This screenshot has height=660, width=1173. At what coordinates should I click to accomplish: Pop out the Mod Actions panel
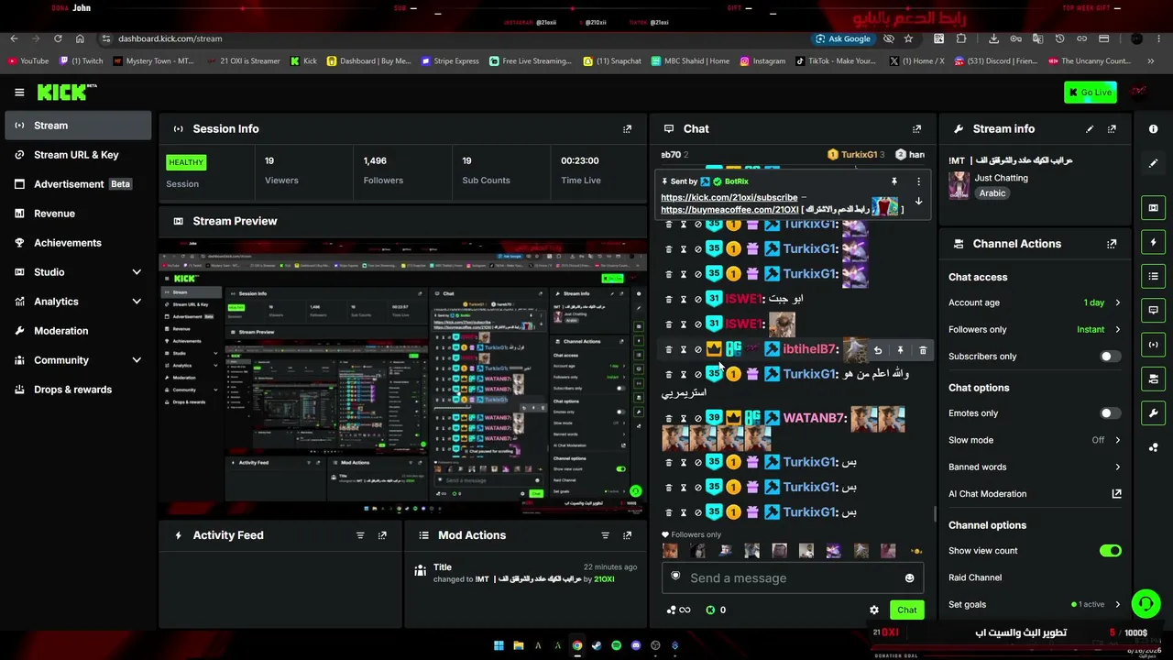[x=627, y=535]
